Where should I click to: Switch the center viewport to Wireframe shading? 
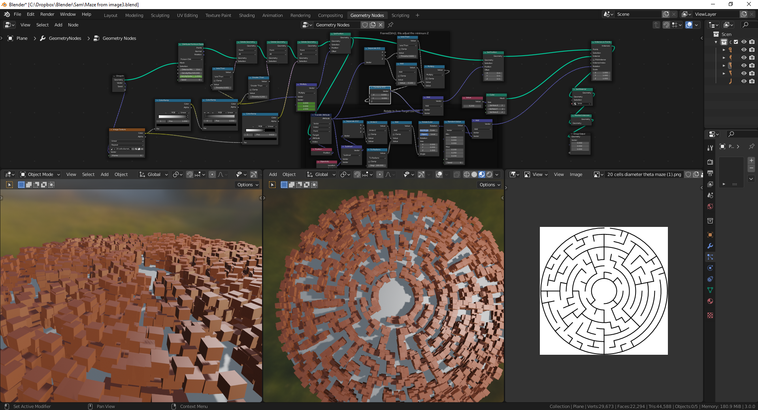[x=467, y=175]
